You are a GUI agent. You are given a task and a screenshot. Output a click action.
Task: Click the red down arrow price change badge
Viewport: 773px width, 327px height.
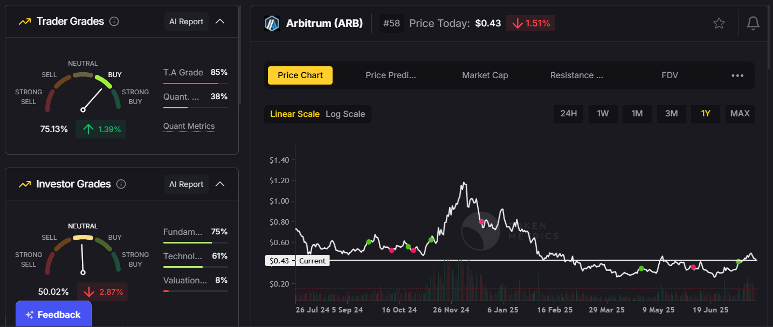click(x=530, y=23)
